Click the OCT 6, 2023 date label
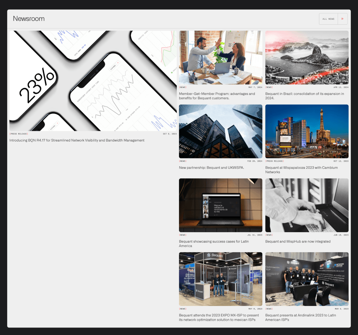This screenshot has width=358, height=335. 170,134
